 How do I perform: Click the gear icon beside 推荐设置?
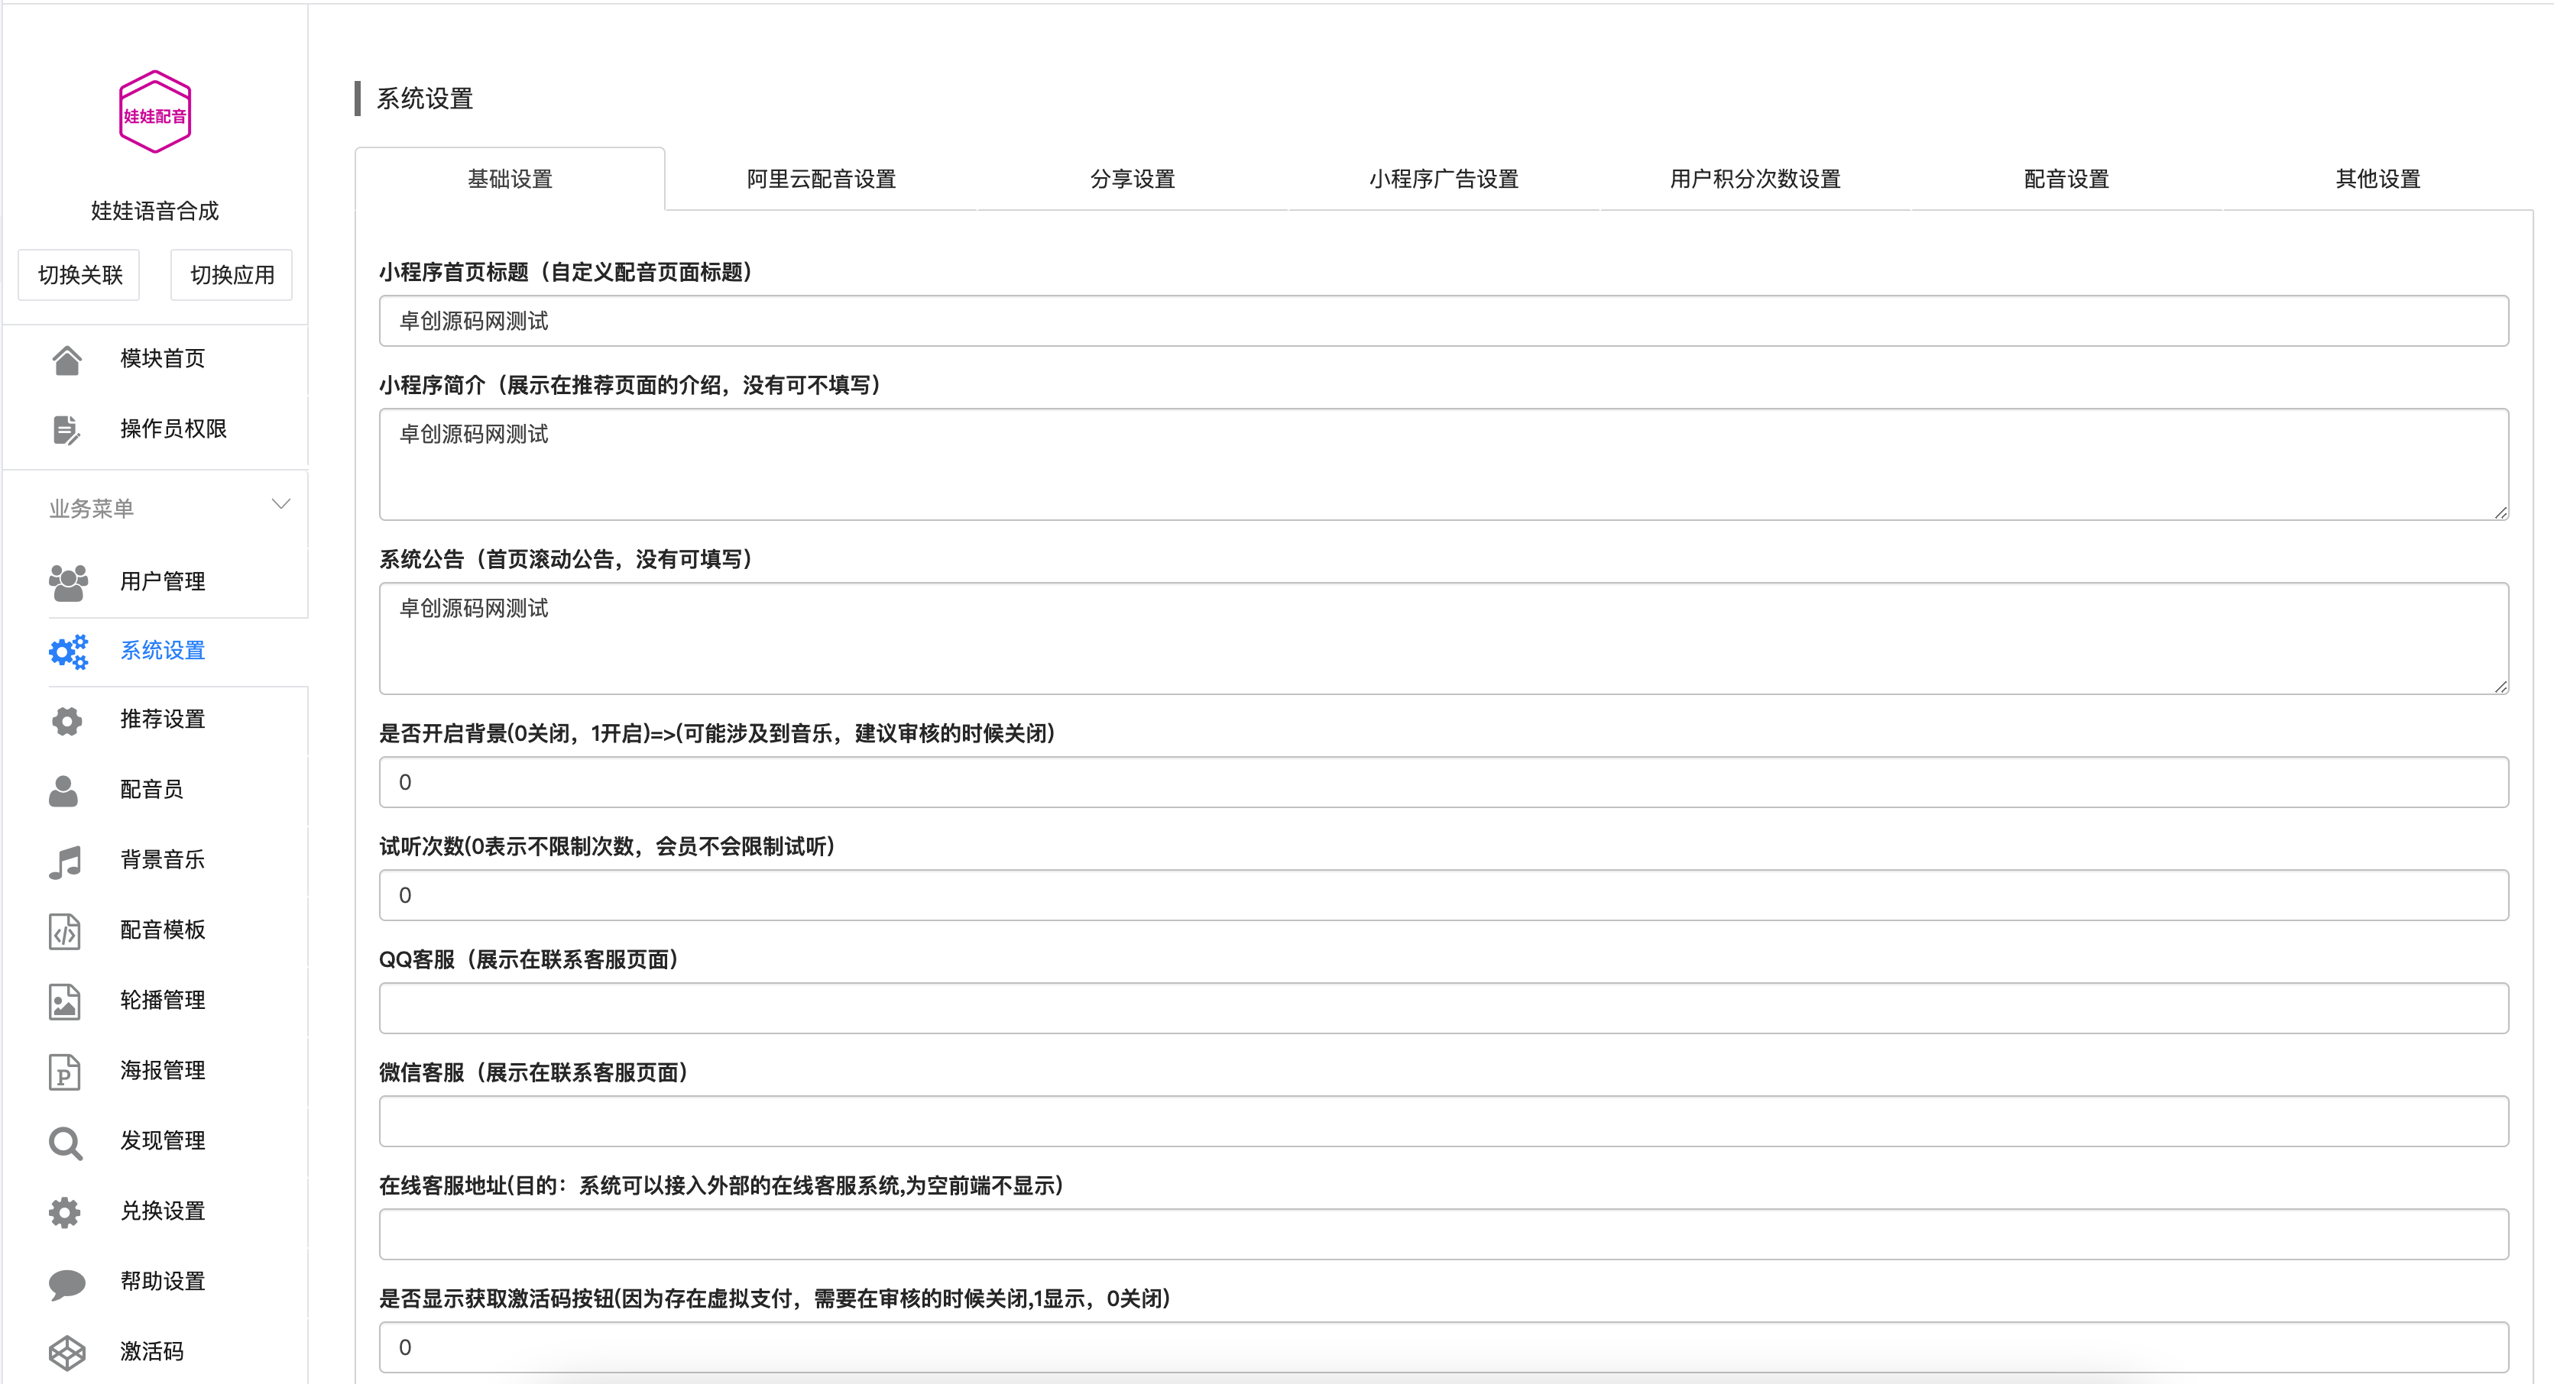[66, 720]
